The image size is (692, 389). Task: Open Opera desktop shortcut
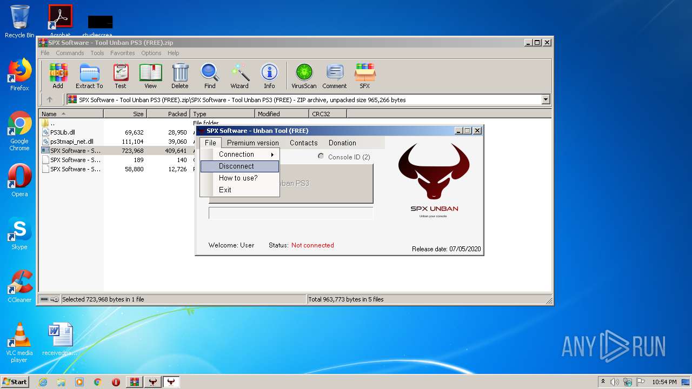coord(19,180)
